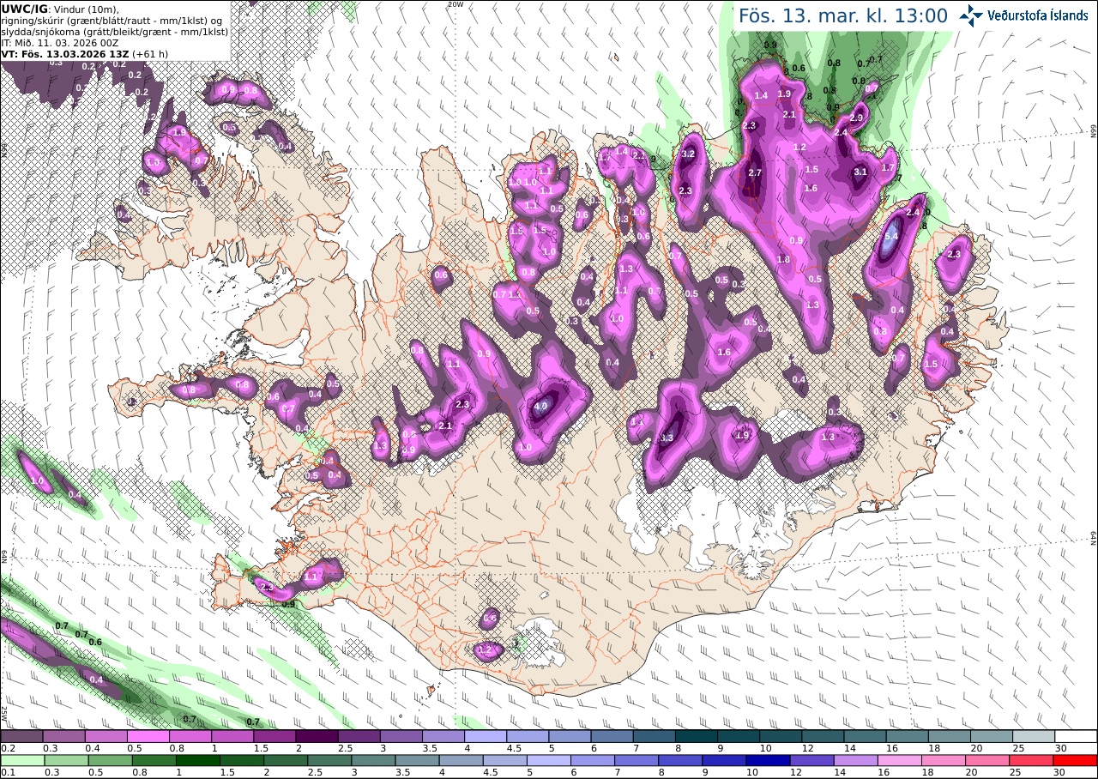Click the '20W' longitude label
Image resolution: width=1098 pixels, height=779 pixels.
[x=455, y=4]
